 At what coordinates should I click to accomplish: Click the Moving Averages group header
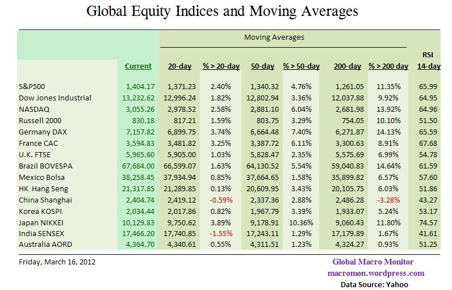coord(274,37)
